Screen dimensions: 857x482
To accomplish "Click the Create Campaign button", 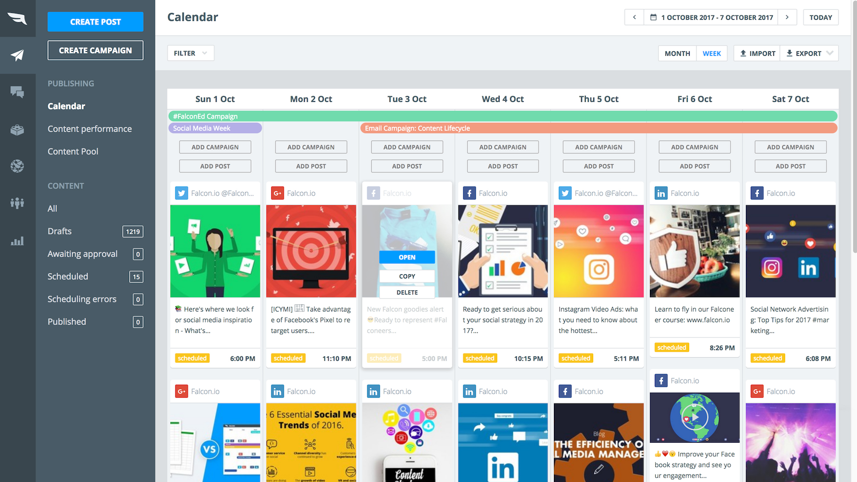I will point(95,50).
